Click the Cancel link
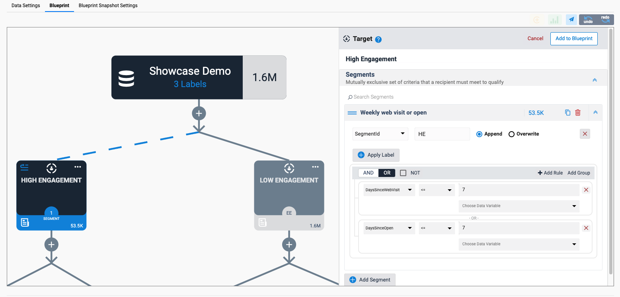Screen dimensions: 620x297 pyautogui.click(x=535, y=39)
